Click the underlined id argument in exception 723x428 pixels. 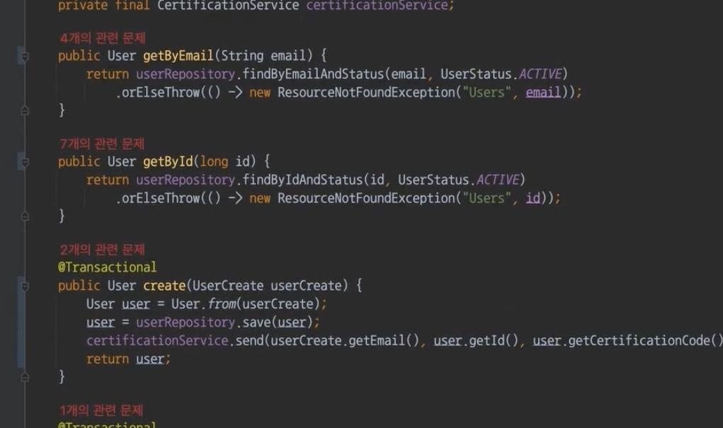pos(533,198)
